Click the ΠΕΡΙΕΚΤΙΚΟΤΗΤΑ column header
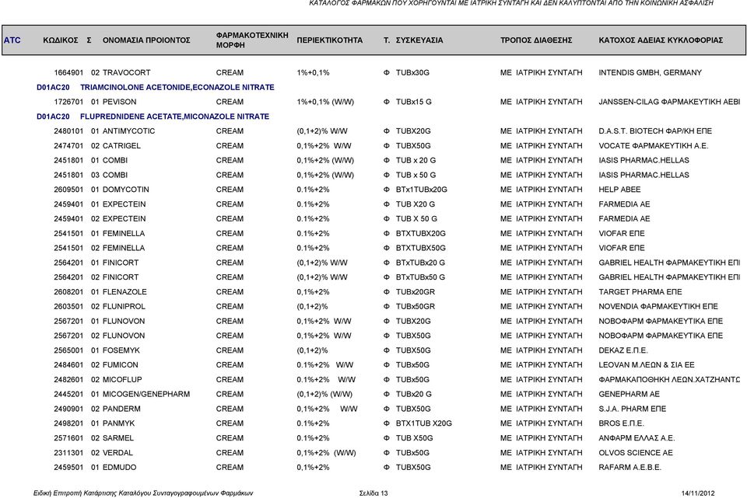Screen dimensions: 747x498 [x=330, y=40]
